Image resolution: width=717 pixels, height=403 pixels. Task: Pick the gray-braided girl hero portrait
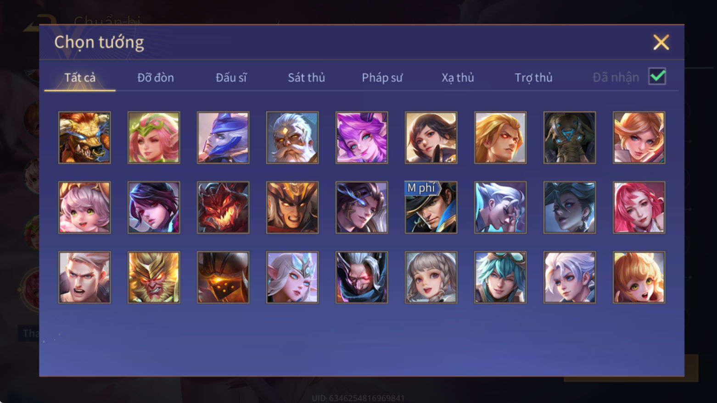[431, 277]
